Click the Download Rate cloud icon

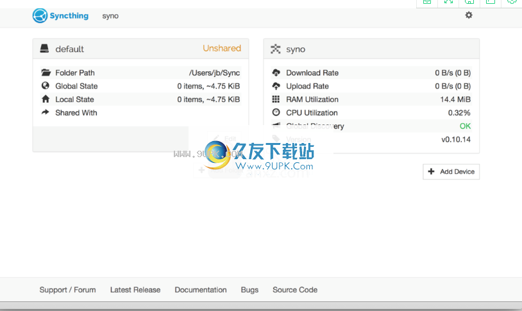tap(276, 72)
